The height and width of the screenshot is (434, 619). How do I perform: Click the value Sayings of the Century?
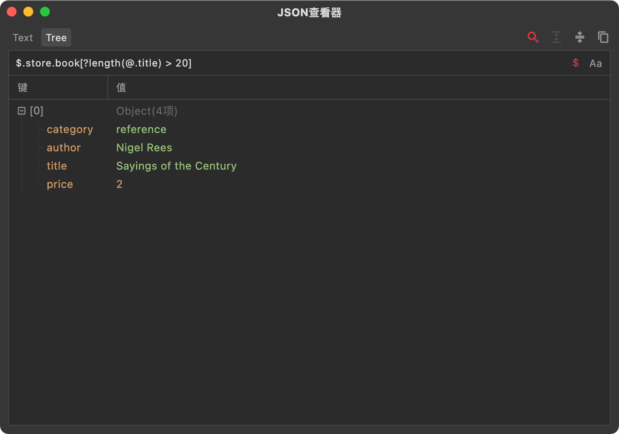click(176, 166)
